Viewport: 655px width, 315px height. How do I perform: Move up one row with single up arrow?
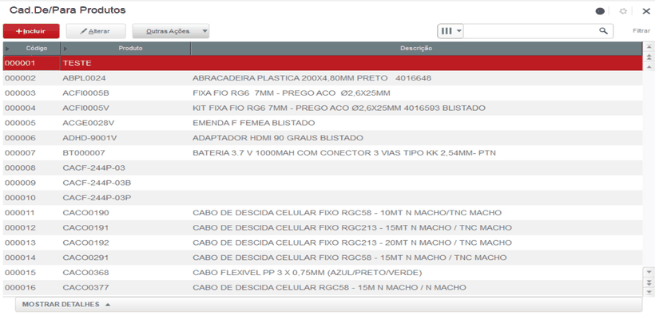(x=649, y=67)
